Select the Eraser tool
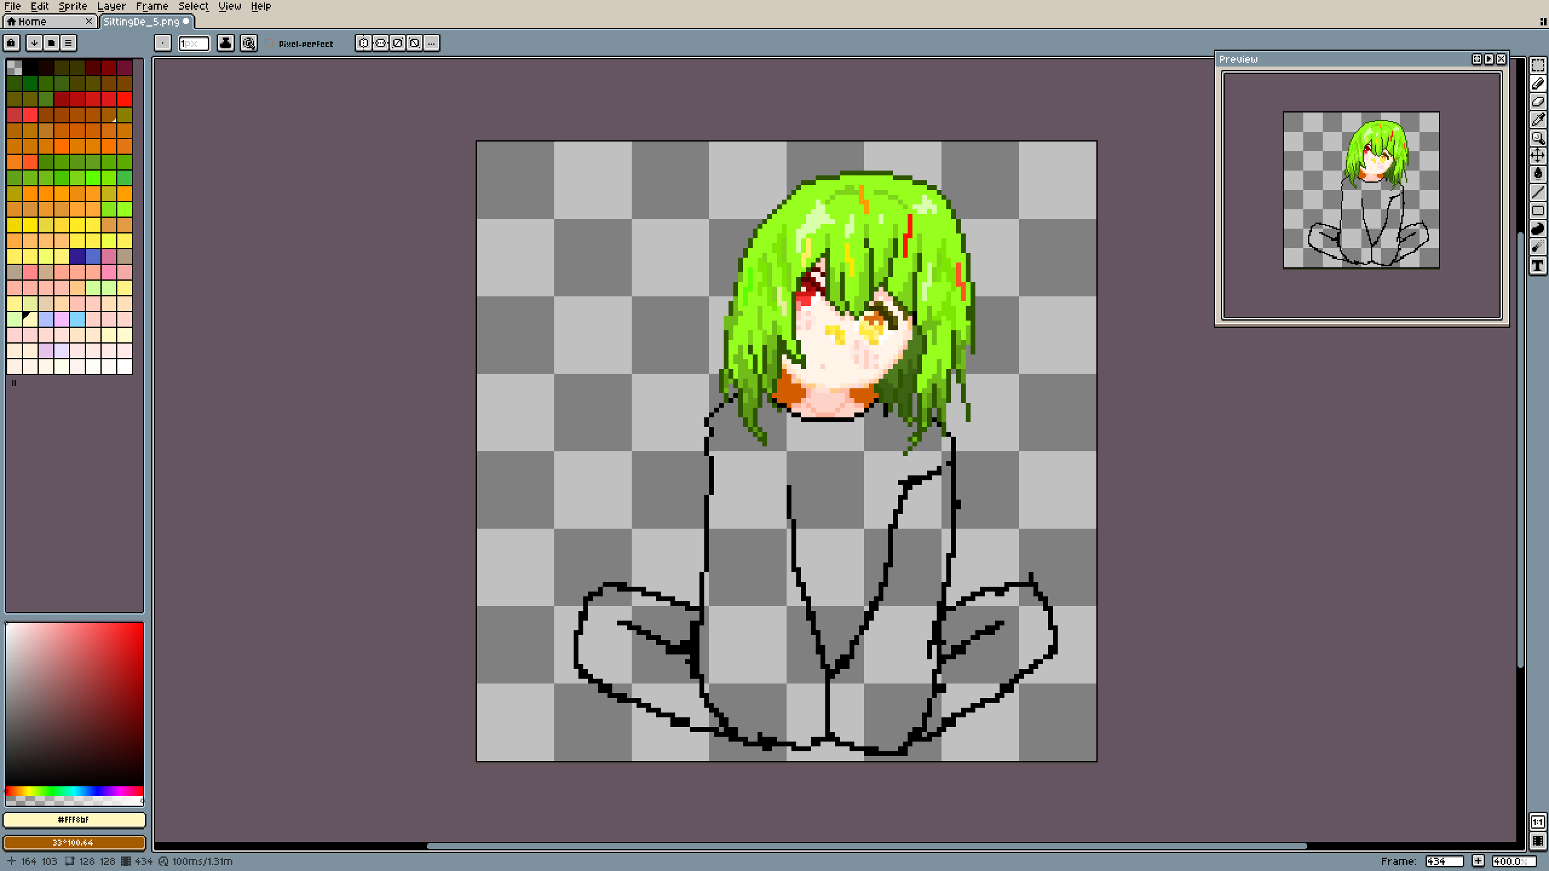This screenshot has height=871, width=1549. point(1538,102)
